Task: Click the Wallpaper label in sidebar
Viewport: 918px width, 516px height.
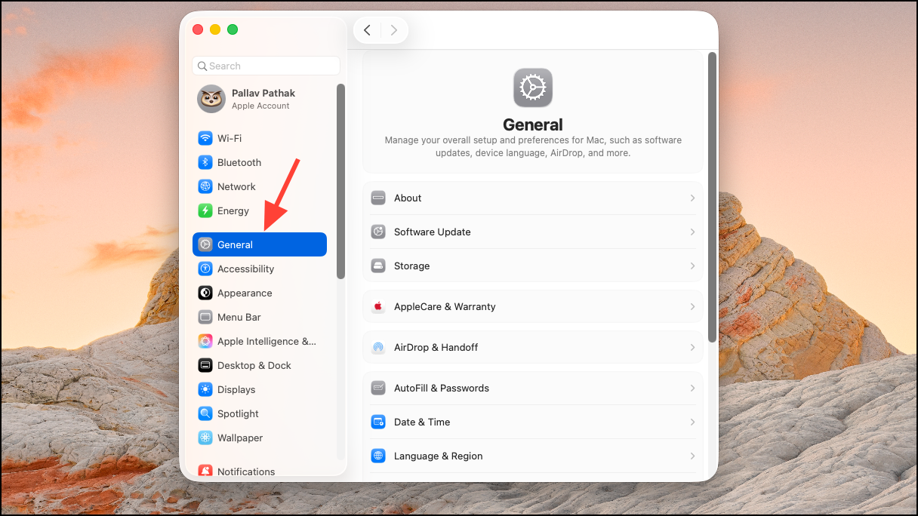Action: click(240, 438)
